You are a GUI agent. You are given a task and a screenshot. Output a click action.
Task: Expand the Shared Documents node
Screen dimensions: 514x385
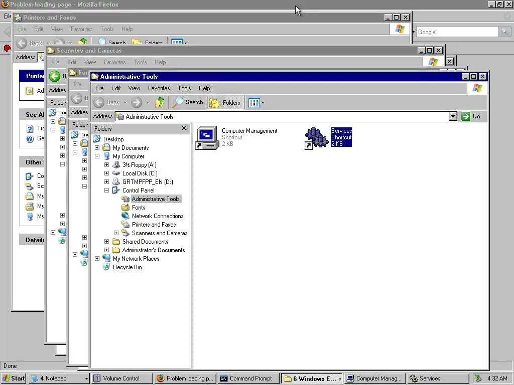[x=106, y=241]
